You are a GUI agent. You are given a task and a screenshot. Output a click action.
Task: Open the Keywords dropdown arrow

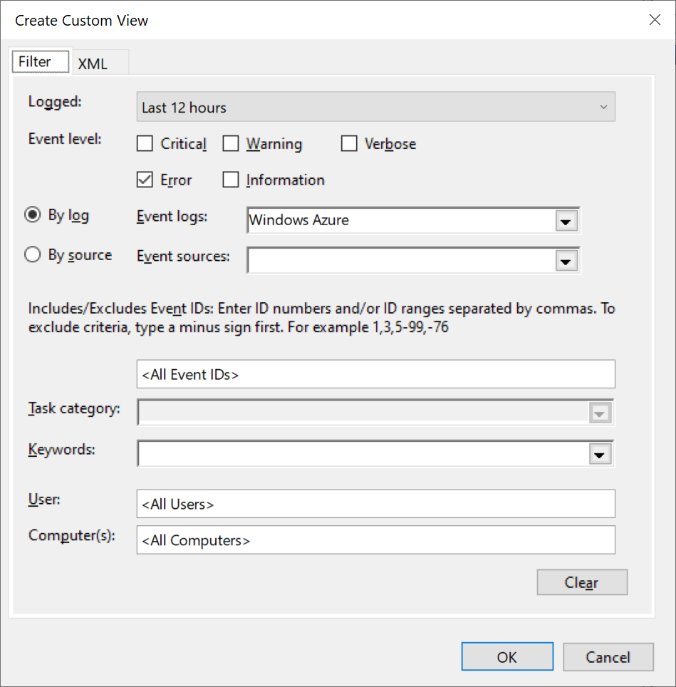(599, 453)
